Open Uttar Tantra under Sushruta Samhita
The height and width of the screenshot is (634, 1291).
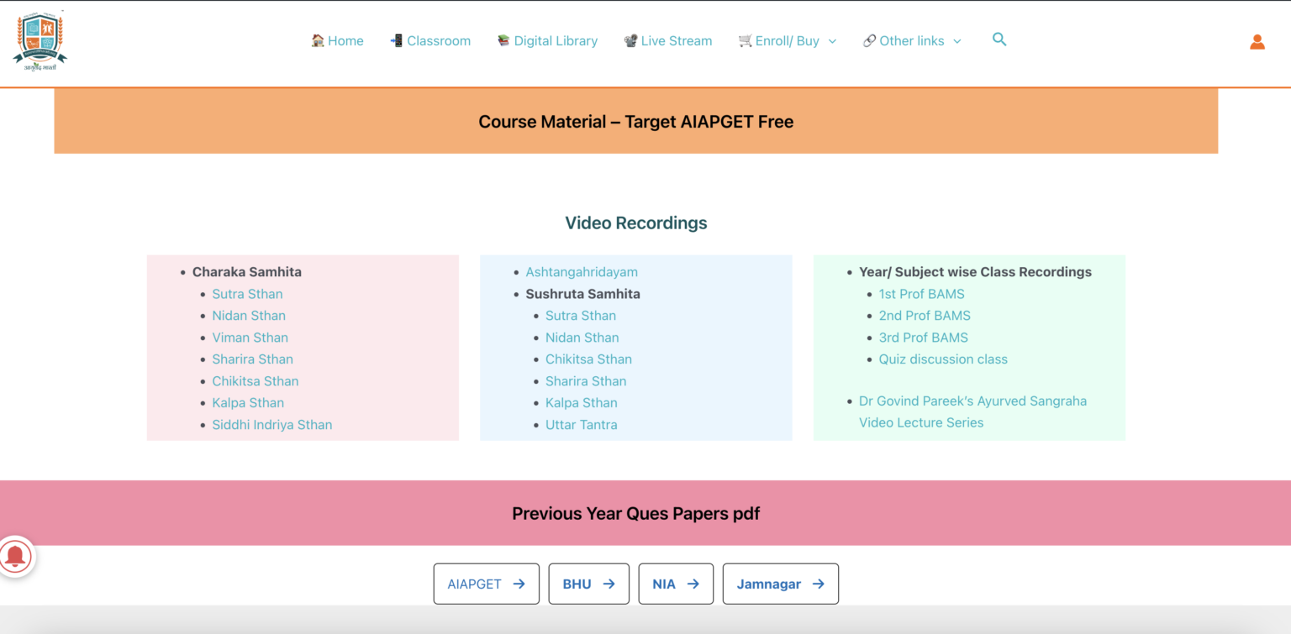[x=582, y=424]
